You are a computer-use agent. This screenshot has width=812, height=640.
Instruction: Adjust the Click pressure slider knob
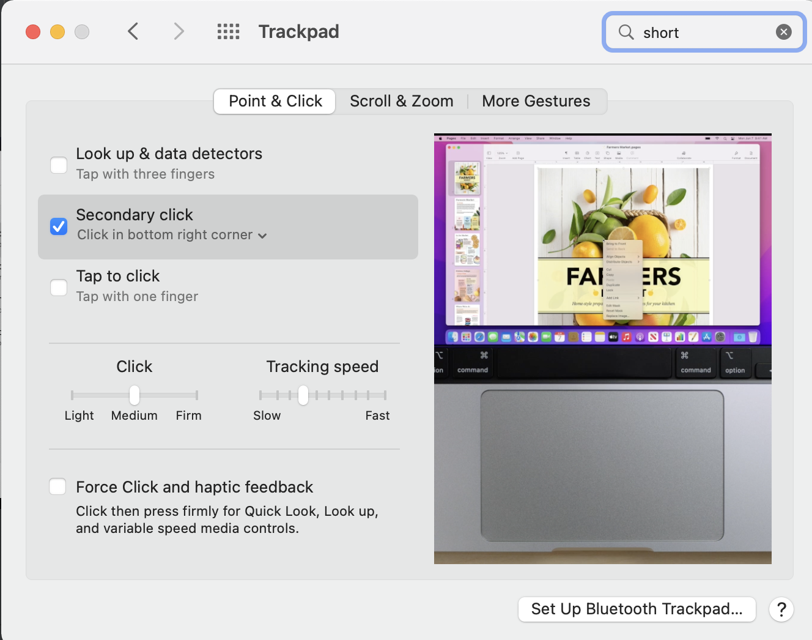coord(135,395)
